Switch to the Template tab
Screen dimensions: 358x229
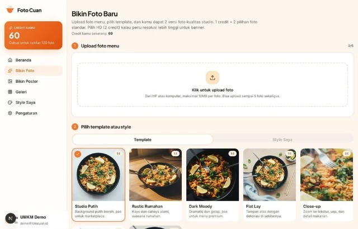click(x=143, y=140)
